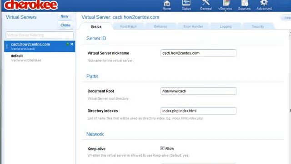Screen dimensions: 291x164
Task: Switch to the Basics tab
Action: (x=96, y=26)
